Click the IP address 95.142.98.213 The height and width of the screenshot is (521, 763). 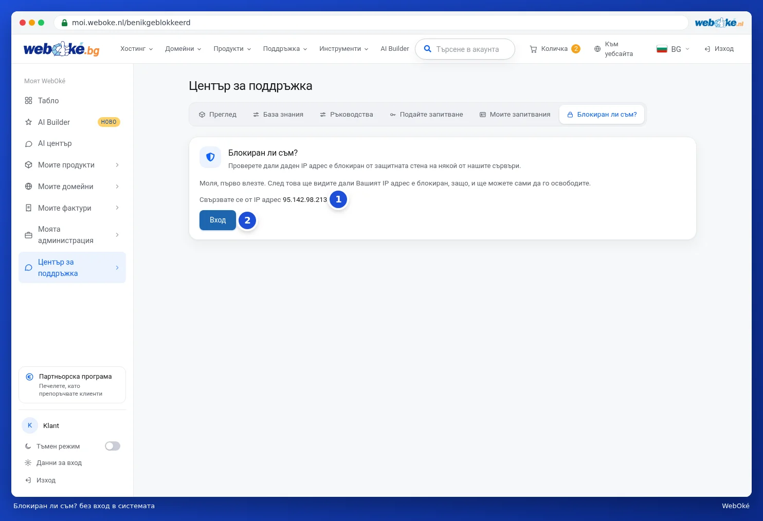pyautogui.click(x=305, y=200)
